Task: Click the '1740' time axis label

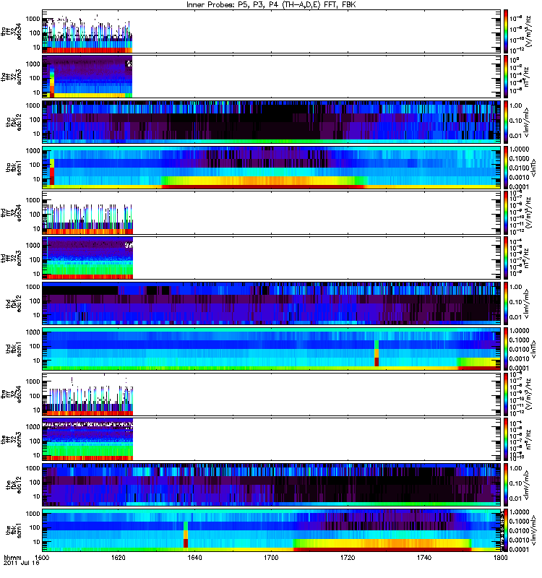Action: tap(424, 557)
